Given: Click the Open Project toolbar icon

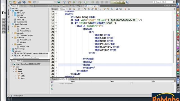Looking at the screenshot, I should [19, 2].
